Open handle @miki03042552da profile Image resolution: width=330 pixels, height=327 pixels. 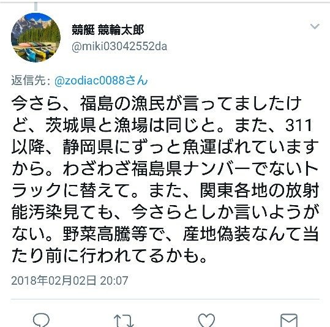pos(119,47)
